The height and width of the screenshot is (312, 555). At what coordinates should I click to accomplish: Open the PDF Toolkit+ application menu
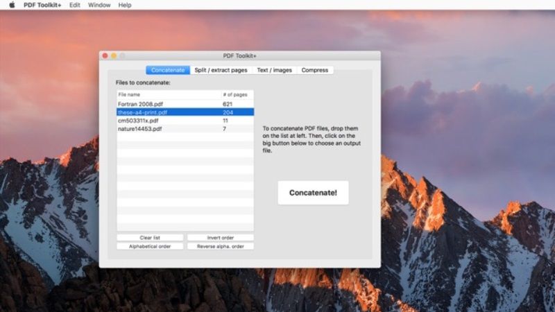42,5
